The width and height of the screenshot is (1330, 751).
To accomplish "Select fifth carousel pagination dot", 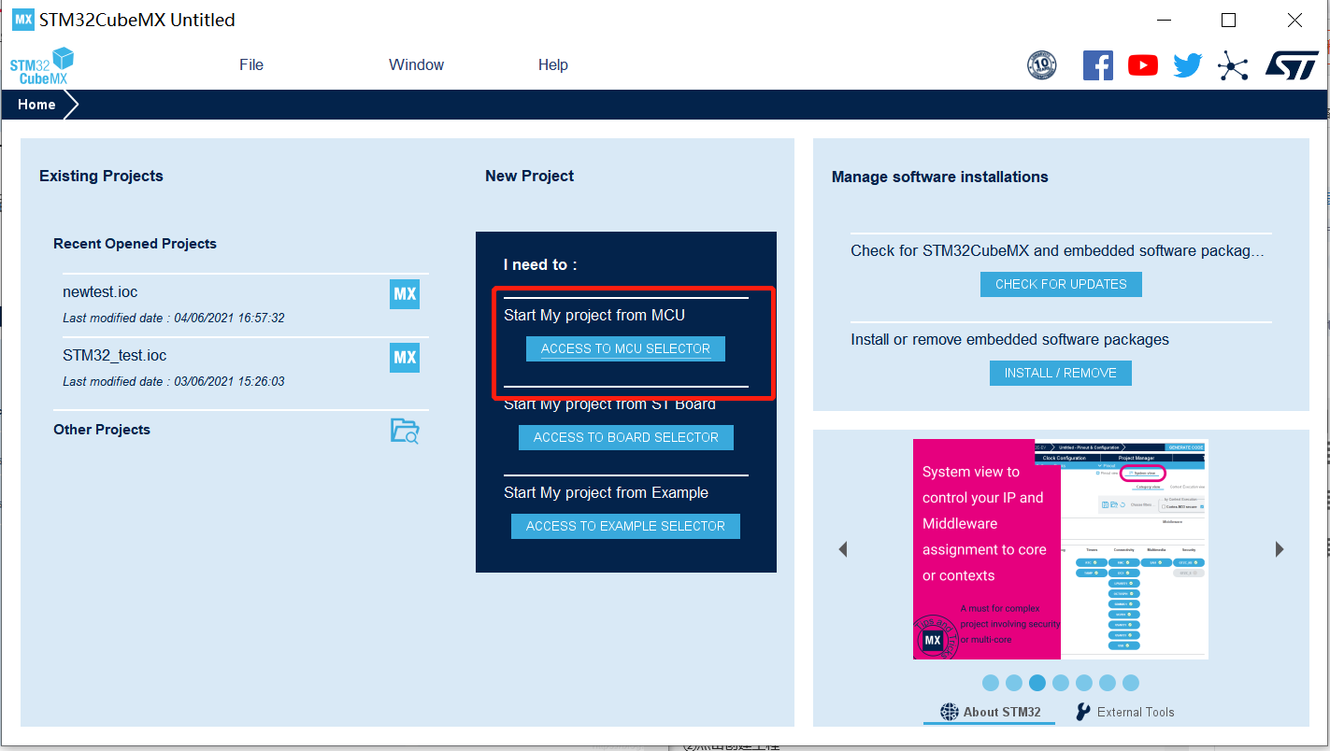I will [x=1084, y=683].
